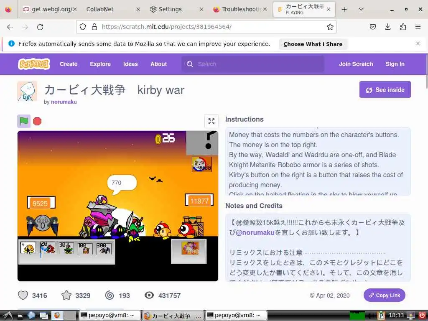Click red power button in system tray
Screen dimensions: 428x321
(x=422, y=316)
